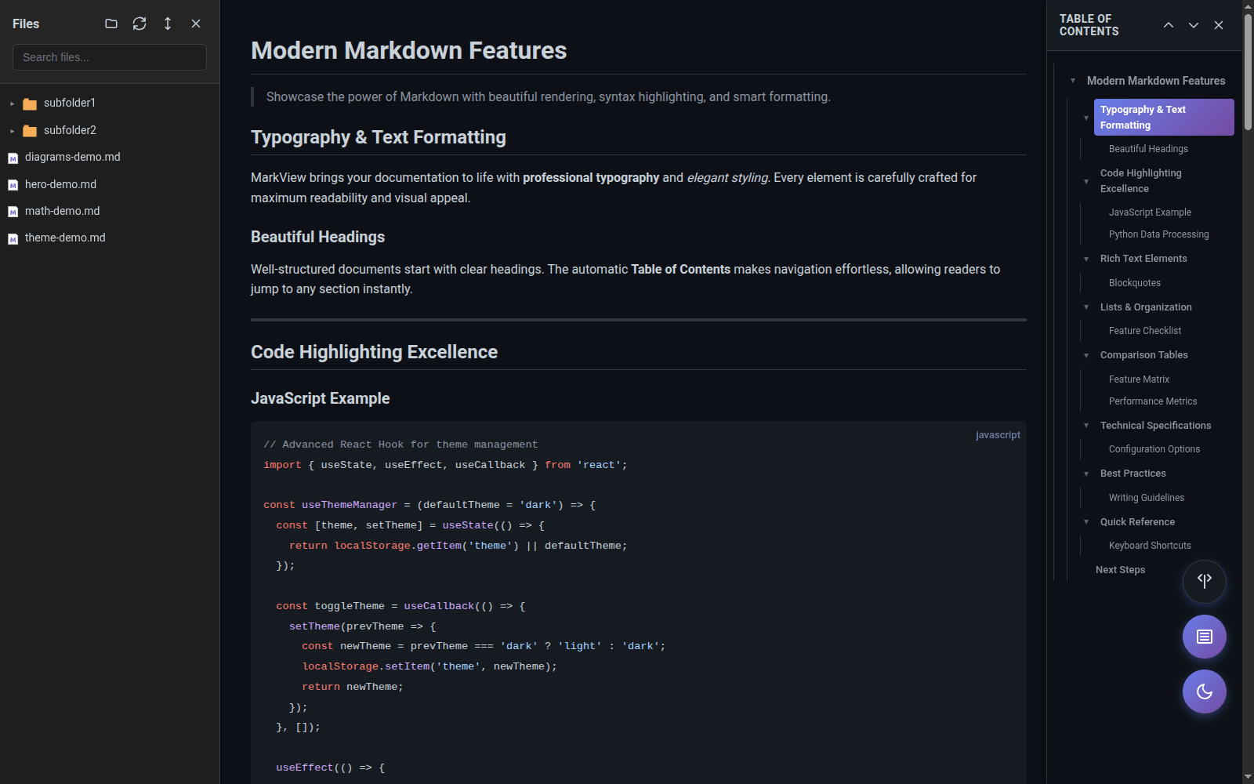Select Keyboard Shortcuts in the TOC
This screenshot has width=1254, height=784.
coord(1150,545)
